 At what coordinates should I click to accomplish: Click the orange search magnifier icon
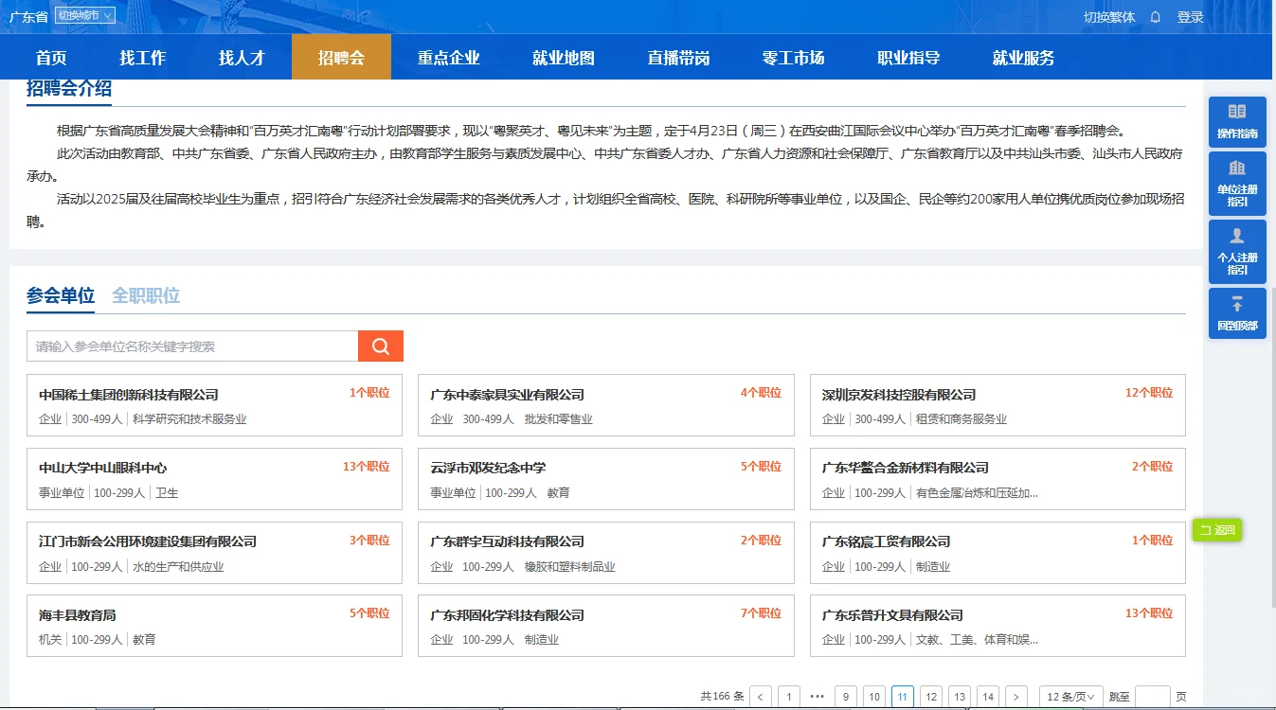tap(380, 345)
